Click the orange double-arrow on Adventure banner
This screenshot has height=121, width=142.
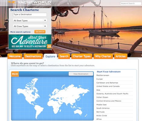point(49,46)
